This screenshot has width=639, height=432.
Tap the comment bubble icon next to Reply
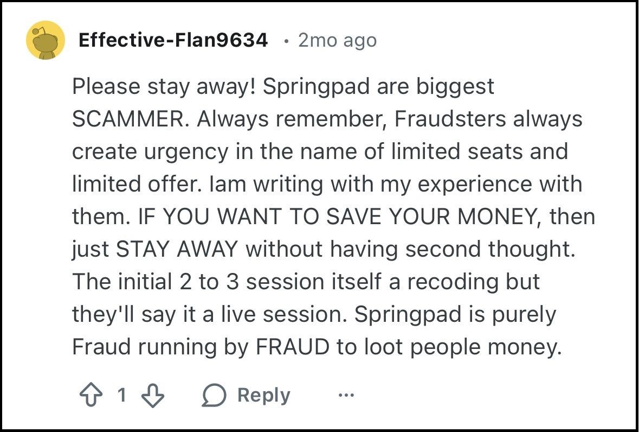[215, 395]
